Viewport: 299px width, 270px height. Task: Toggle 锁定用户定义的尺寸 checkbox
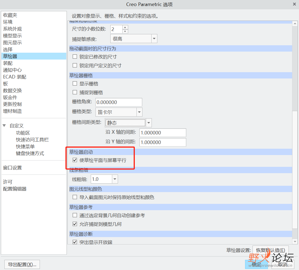point(75,66)
